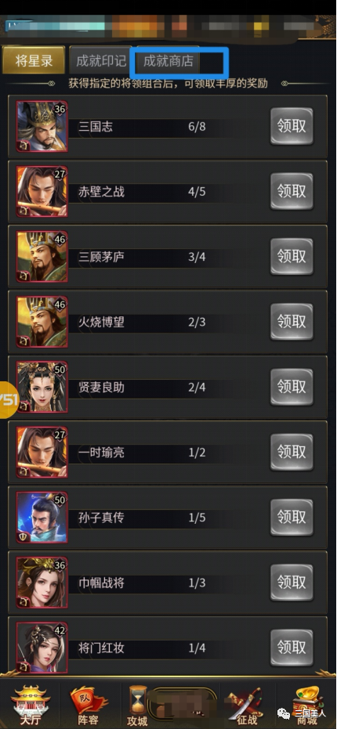Tap the 三国志 general portrait

42,127
